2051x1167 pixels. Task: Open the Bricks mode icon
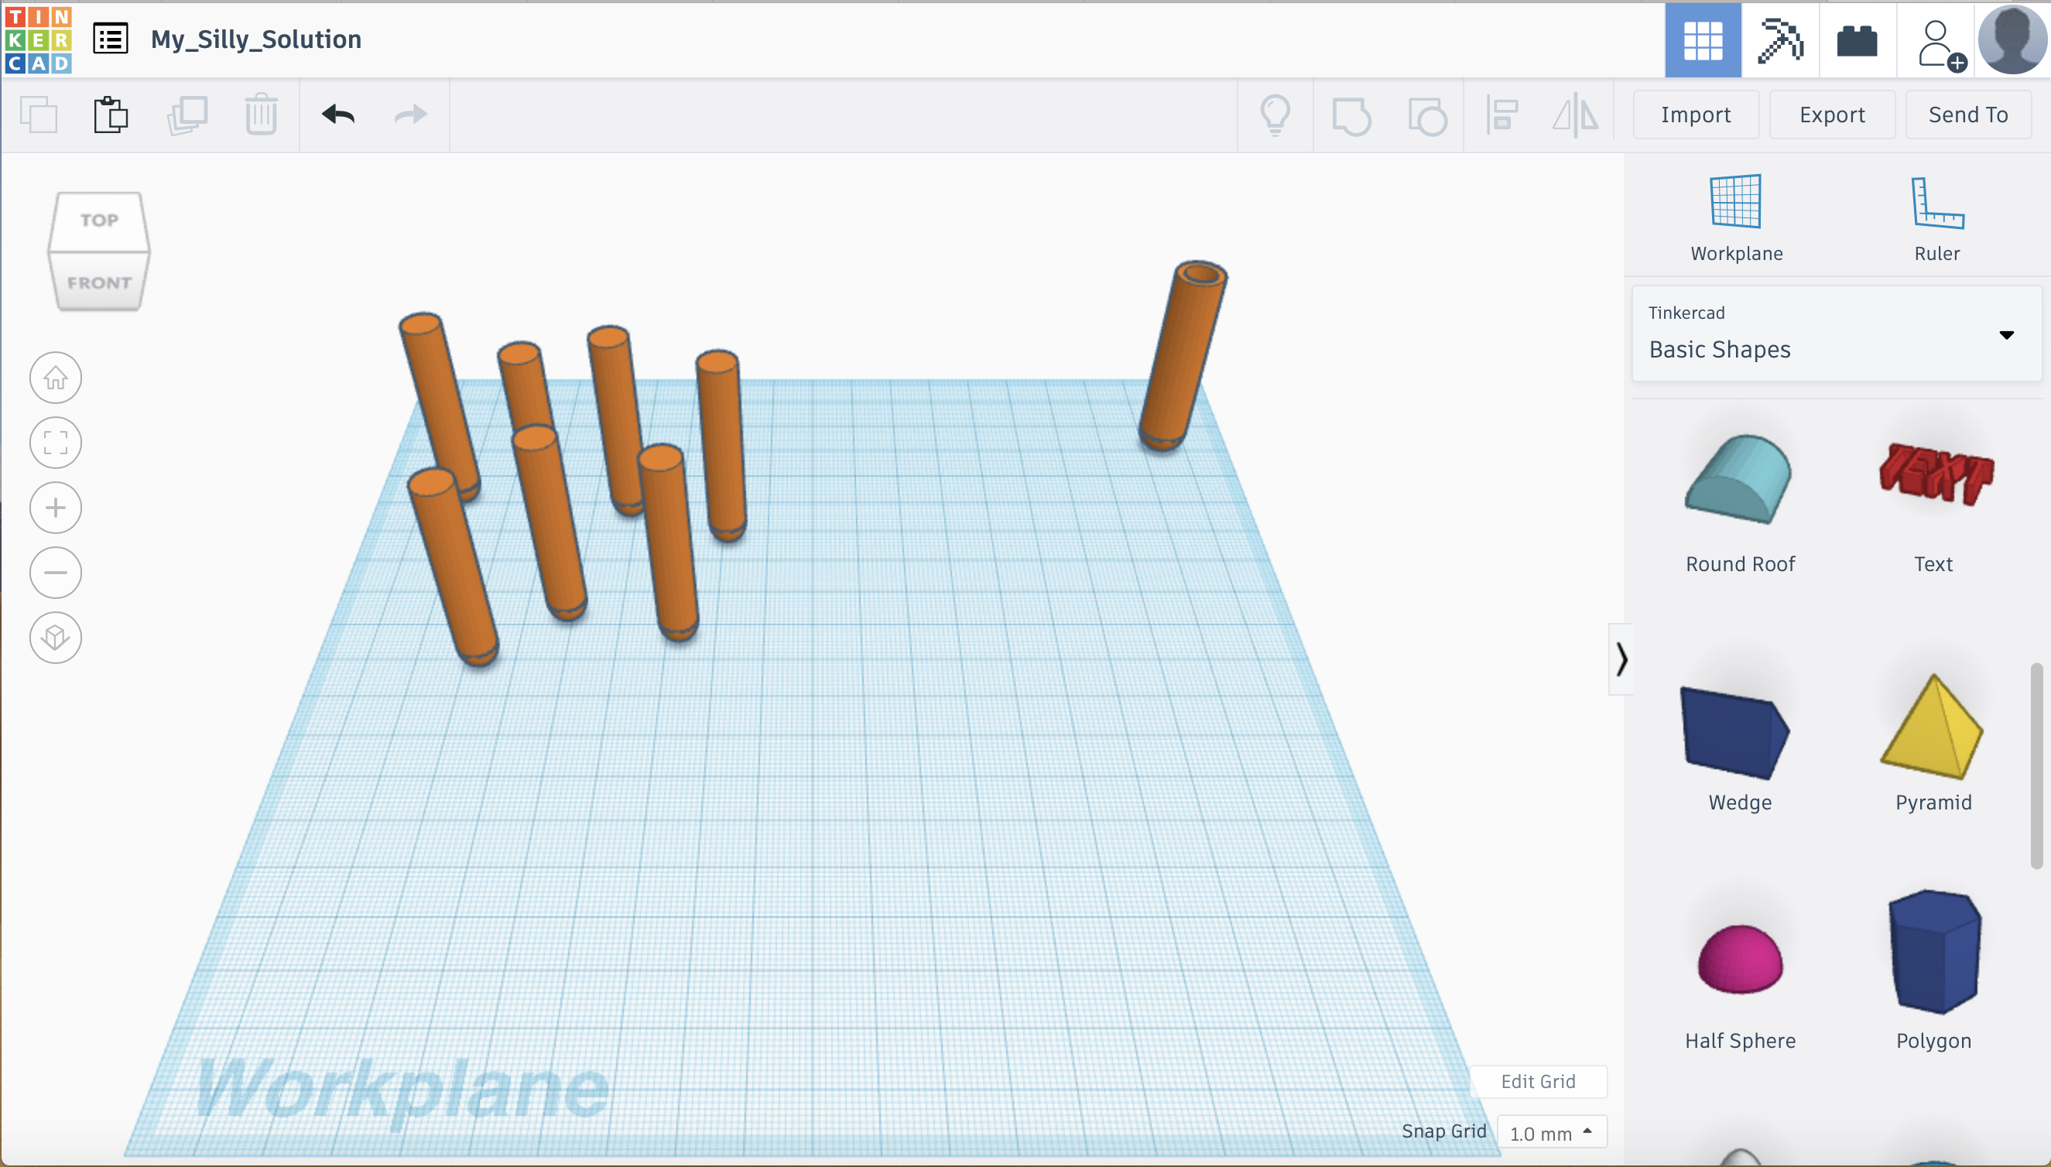[1856, 40]
